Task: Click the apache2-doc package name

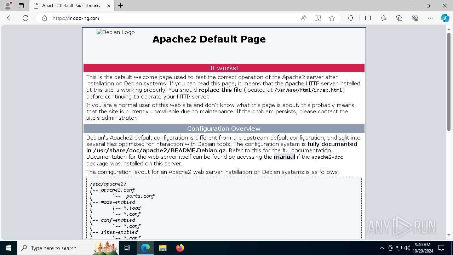Action: point(327,157)
